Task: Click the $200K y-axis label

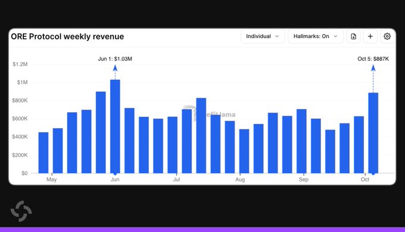Action: [20, 155]
